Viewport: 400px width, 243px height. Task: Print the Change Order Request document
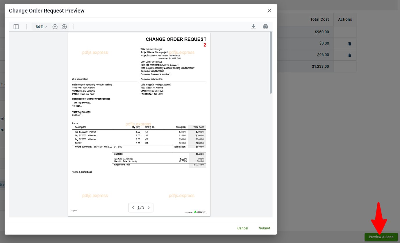tap(265, 26)
